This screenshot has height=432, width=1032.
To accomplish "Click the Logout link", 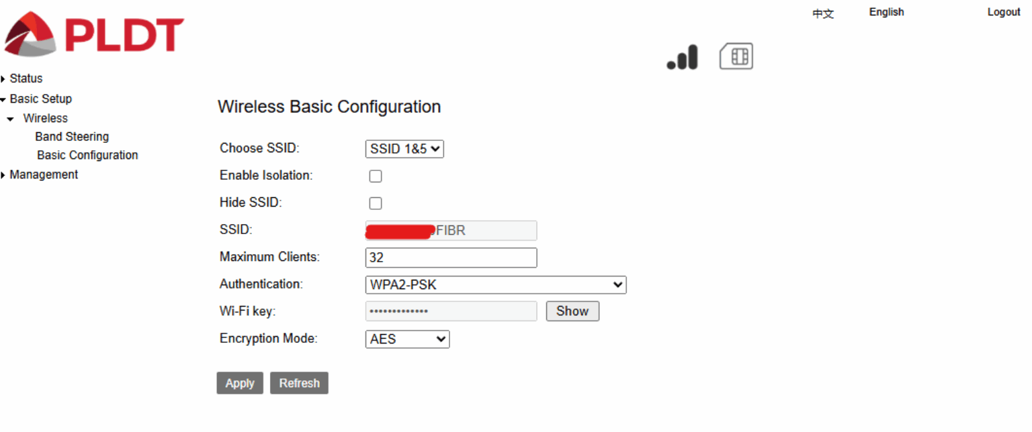I will pyautogui.click(x=1003, y=11).
